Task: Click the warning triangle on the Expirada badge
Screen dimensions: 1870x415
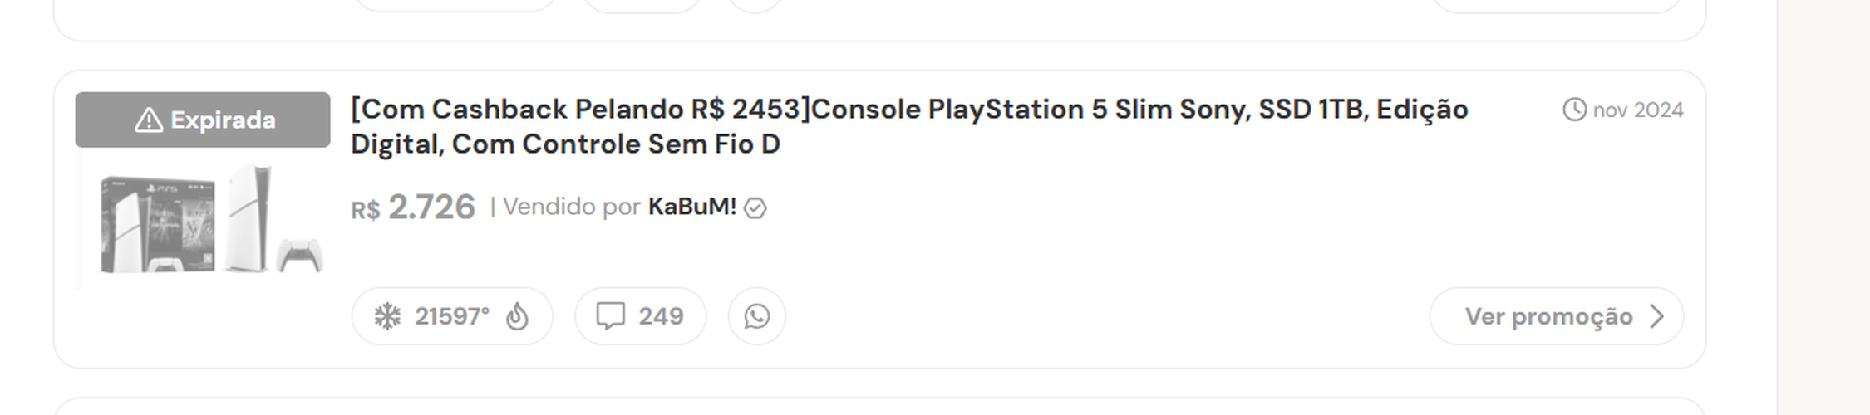Action: click(149, 120)
